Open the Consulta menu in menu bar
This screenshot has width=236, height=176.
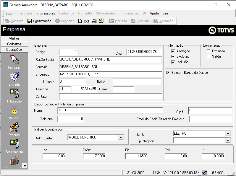[x=85, y=13]
